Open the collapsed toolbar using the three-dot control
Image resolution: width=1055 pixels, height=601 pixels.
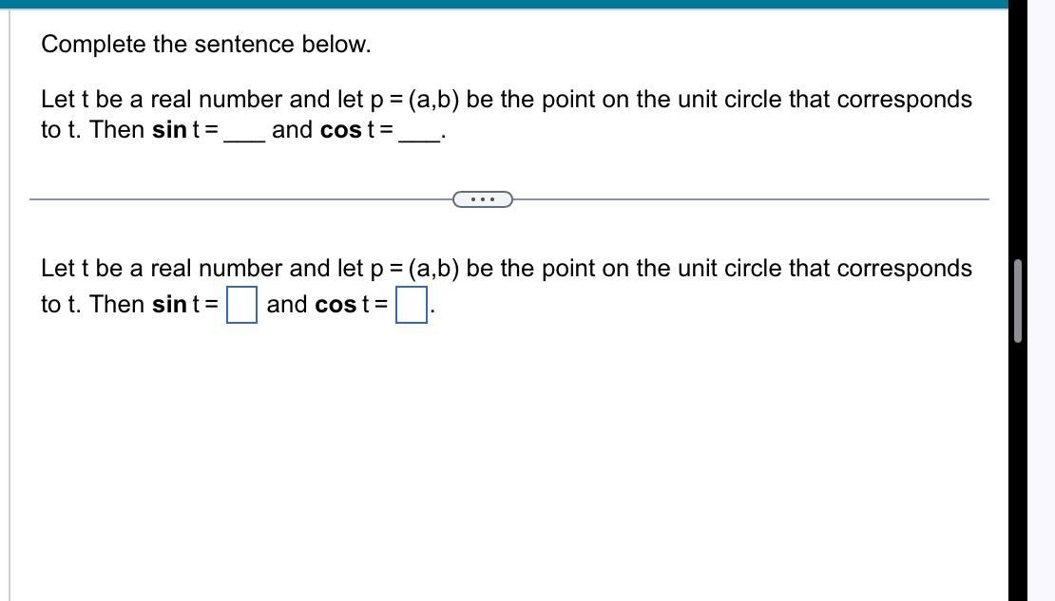point(481,199)
